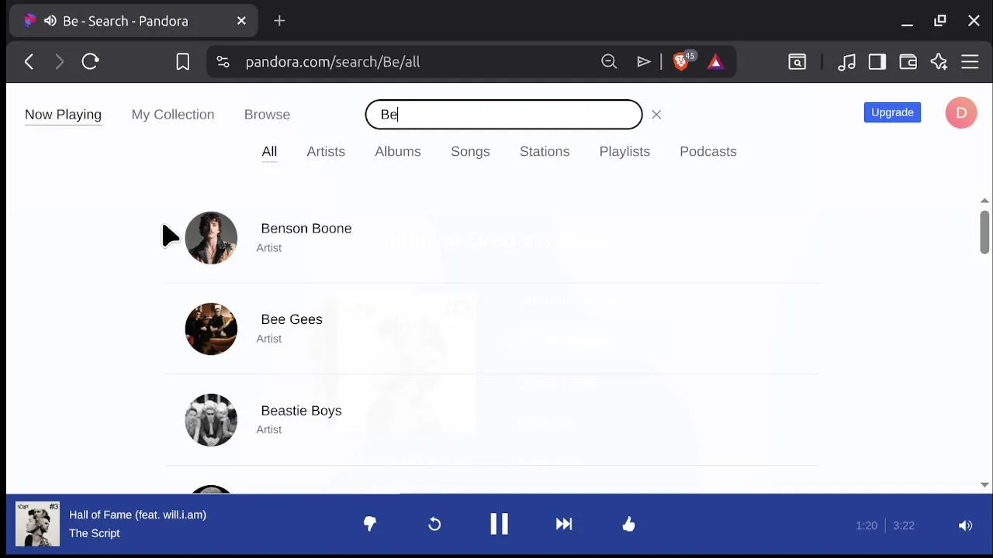This screenshot has height=558, width=993.
Task: Click the scrollbar down arrow
Action: coord(984,485)
